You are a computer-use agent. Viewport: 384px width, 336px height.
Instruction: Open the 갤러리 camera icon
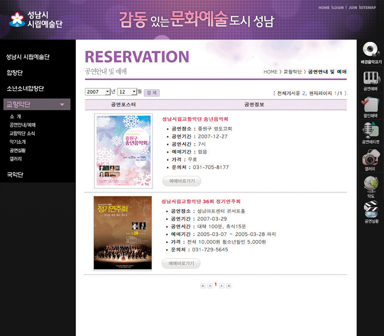(371, 157)
